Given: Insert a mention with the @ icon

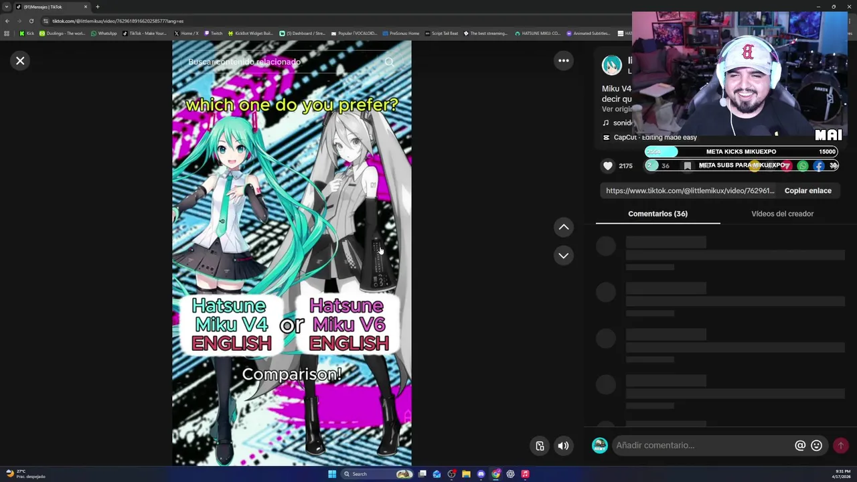Looking at the screenshot, I should click(x=800, y=445).
